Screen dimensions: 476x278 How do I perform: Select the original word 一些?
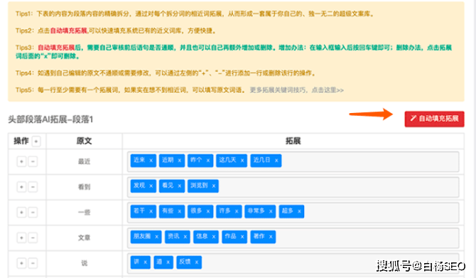(x=84, y=212)
